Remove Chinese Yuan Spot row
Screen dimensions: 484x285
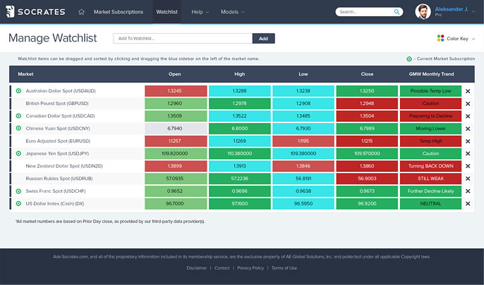pyautogui.click(x=468, y=129)
